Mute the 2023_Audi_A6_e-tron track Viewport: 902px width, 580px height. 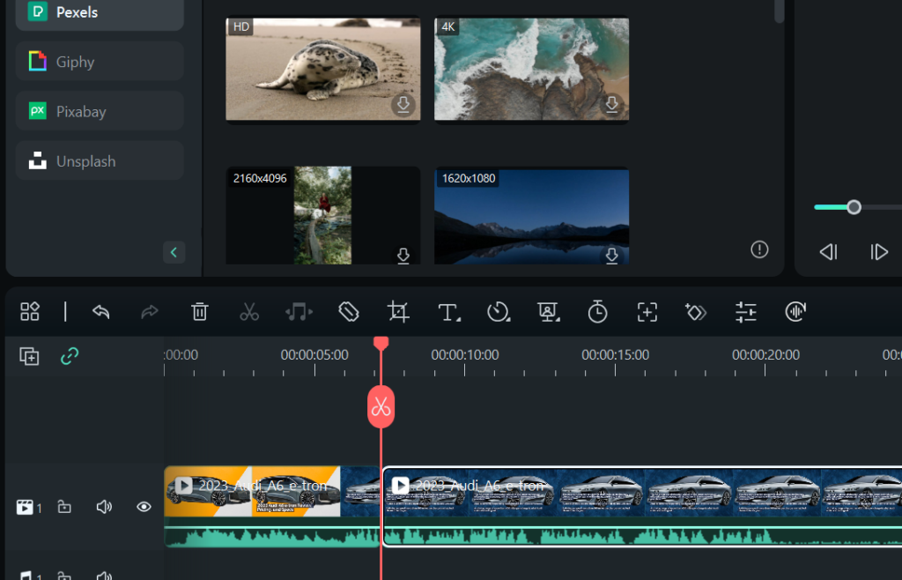104,507
